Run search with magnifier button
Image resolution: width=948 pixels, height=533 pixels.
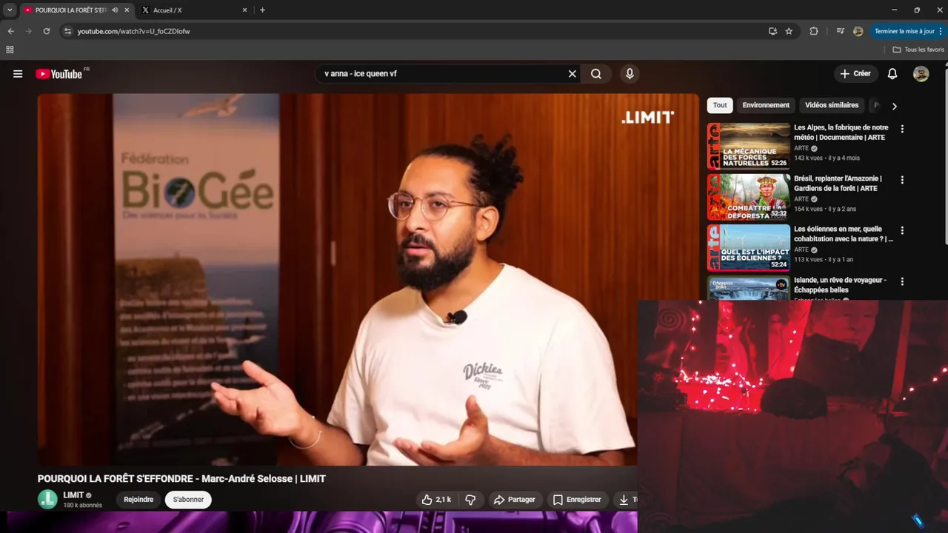[596, 74]
